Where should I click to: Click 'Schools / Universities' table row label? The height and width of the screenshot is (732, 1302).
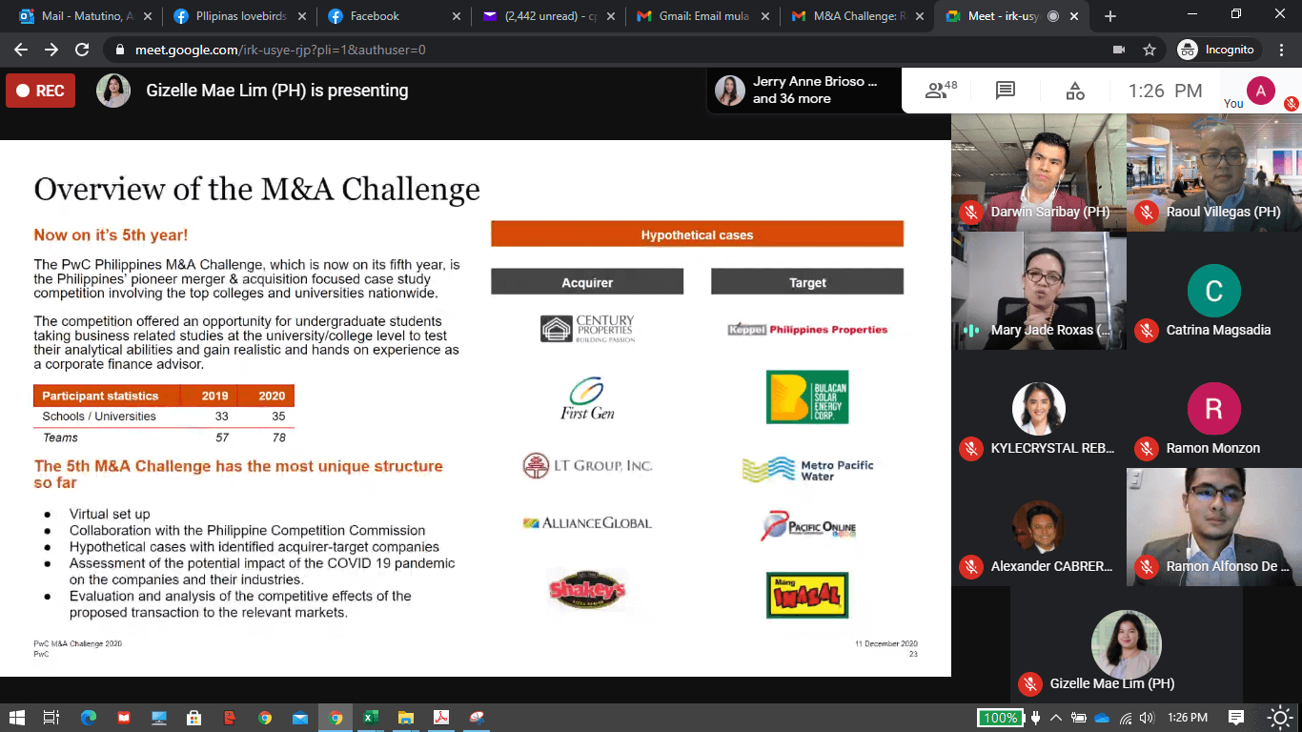99,417
